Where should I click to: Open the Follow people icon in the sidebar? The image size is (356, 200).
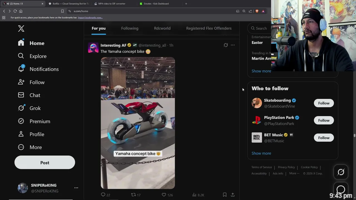click(x=21, y=82)
